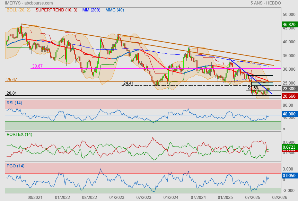Click the green 0.0723 vortex value tag

coord(289,148)
